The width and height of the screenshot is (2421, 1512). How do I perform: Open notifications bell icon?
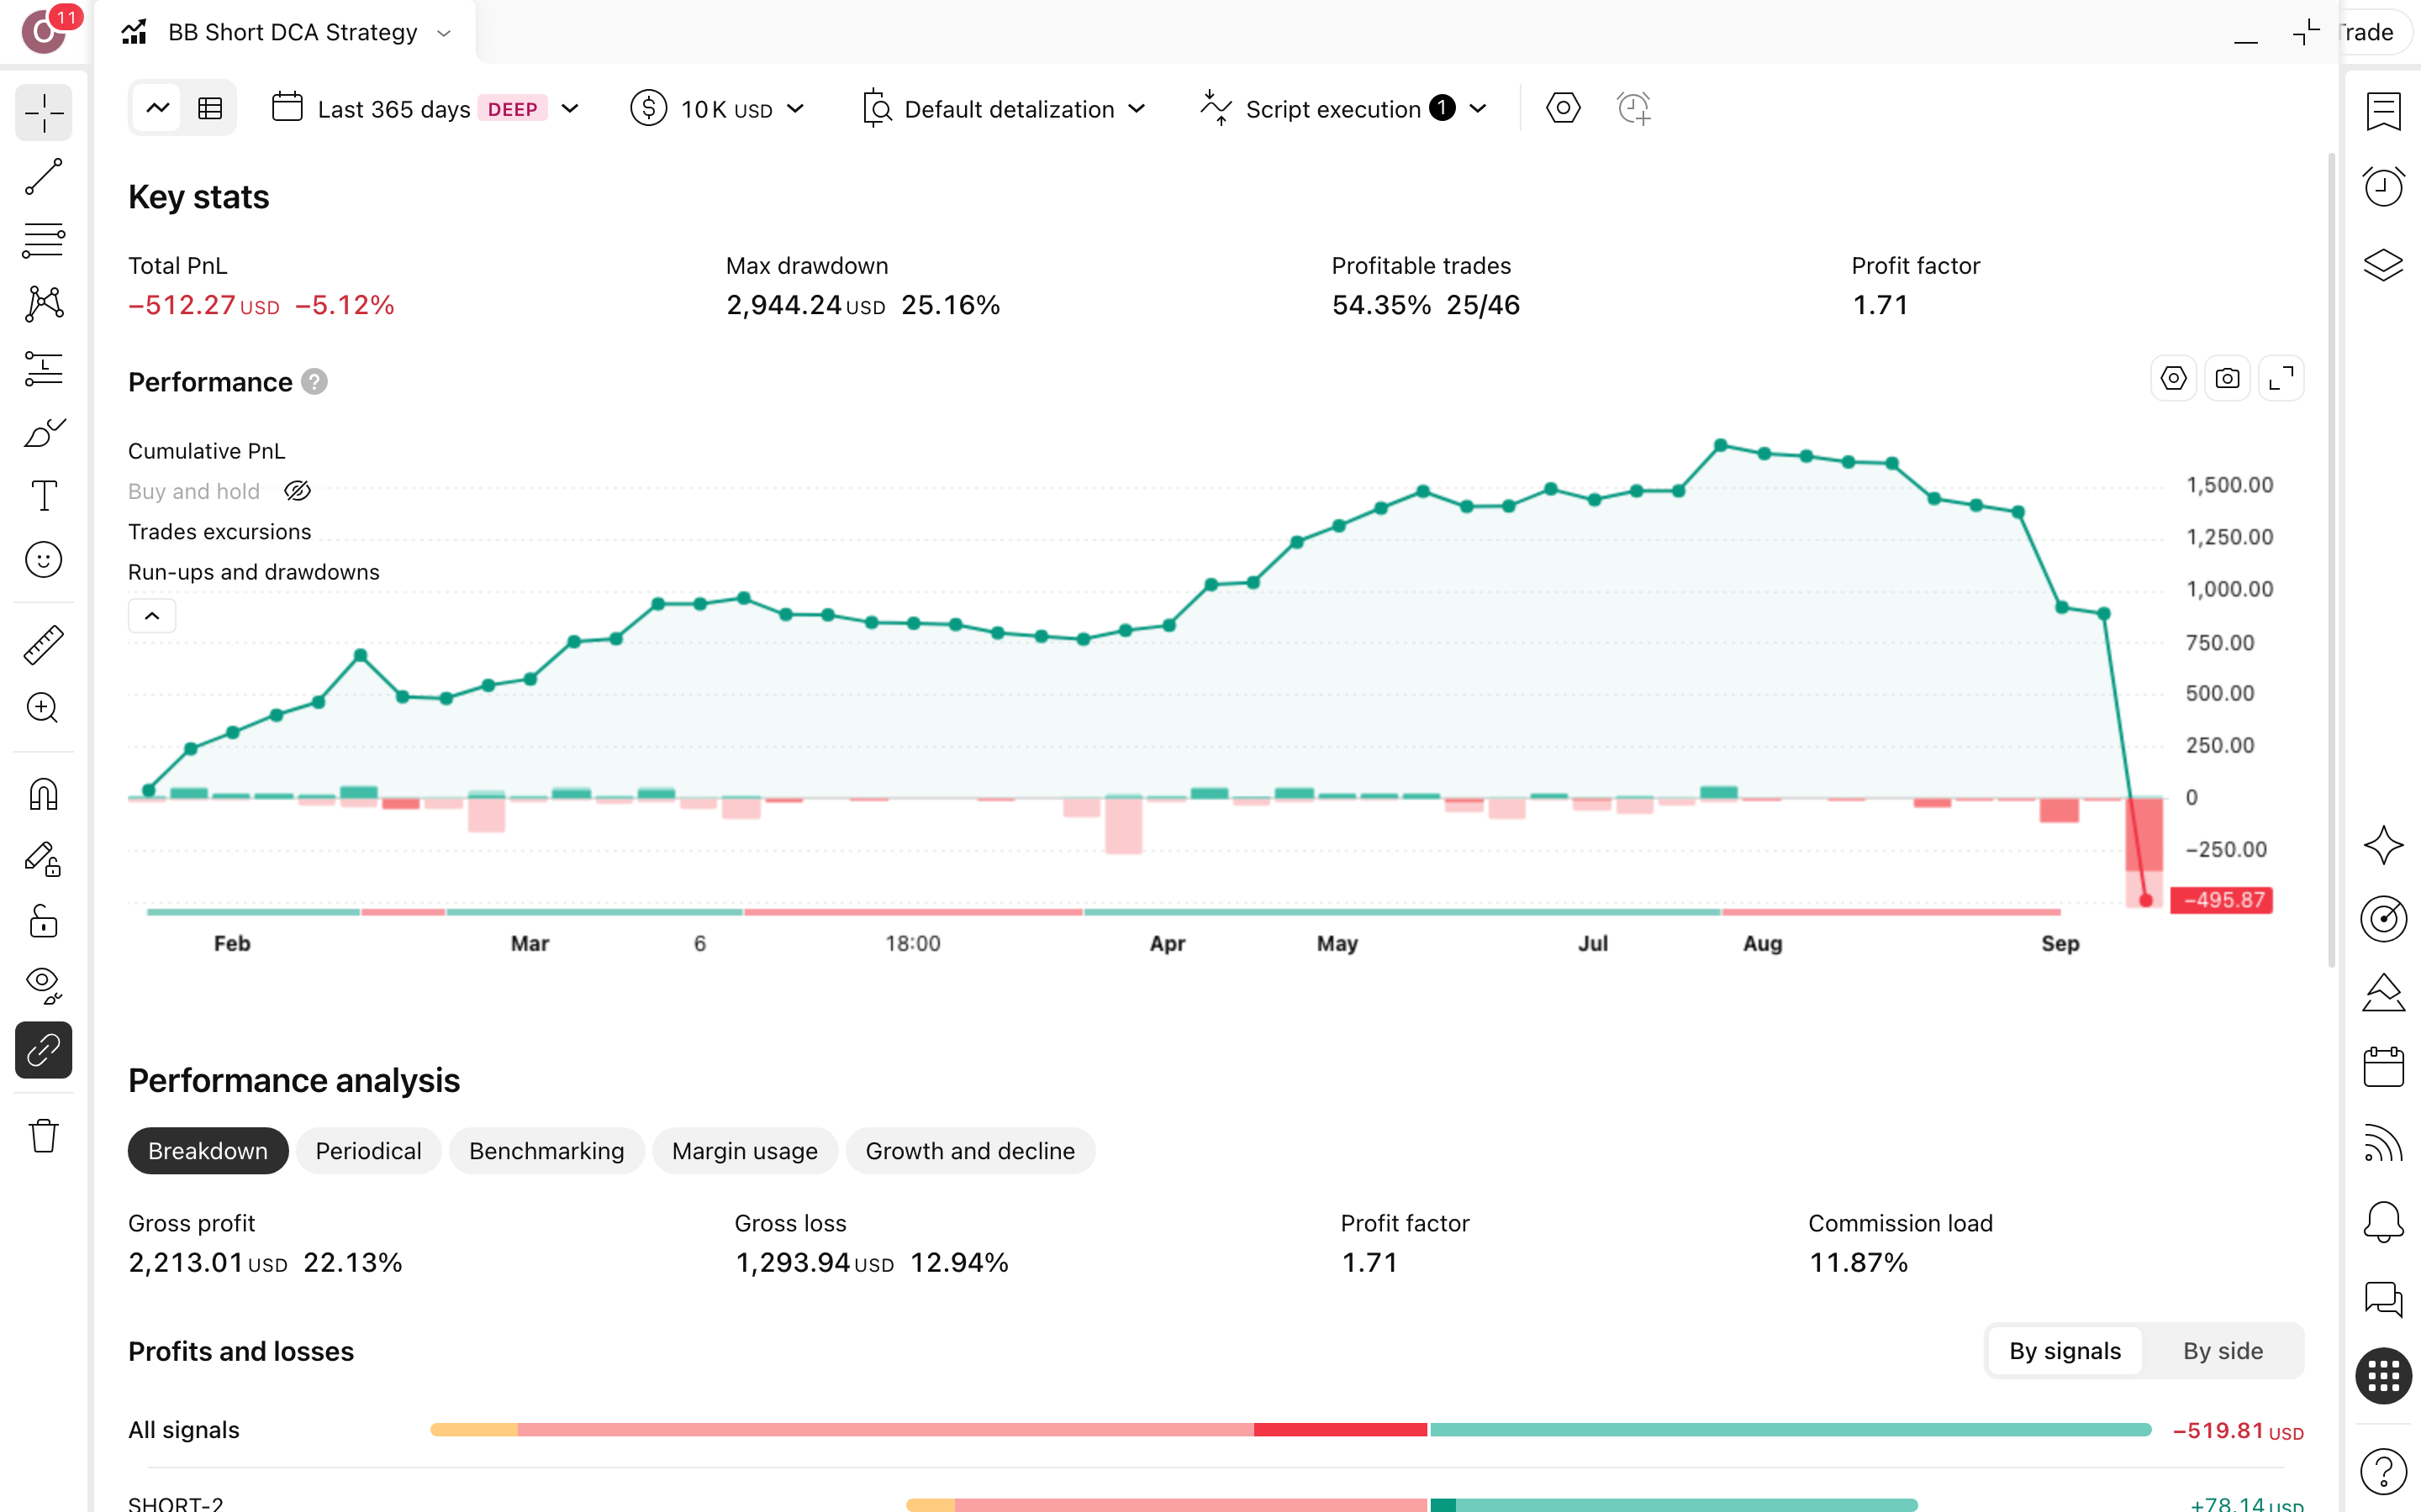(x=2383, y=1222)
